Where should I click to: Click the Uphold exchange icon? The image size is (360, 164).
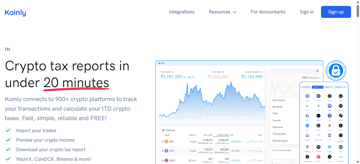point(341,146)
